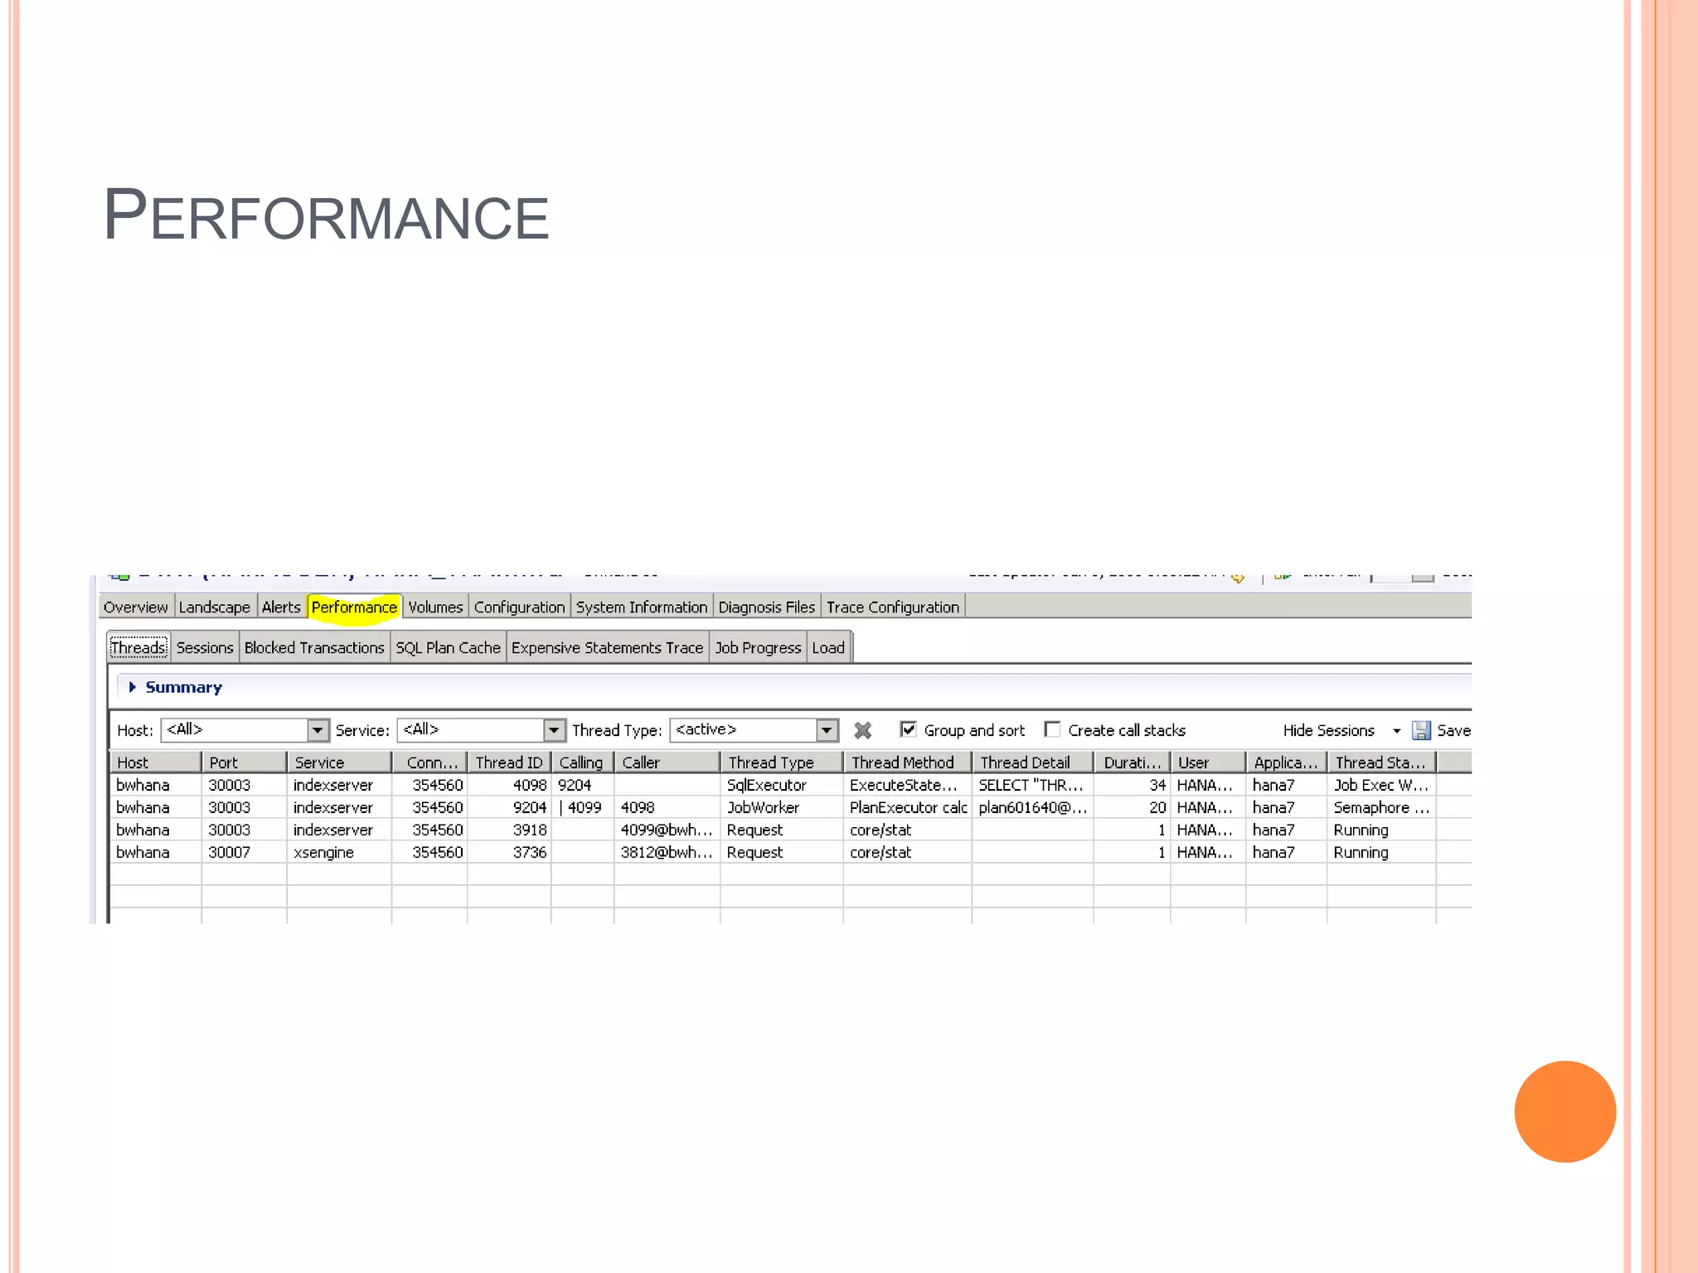Click the Save label
Screen dimensions: 1698x1273
(x=1453, y=731)
